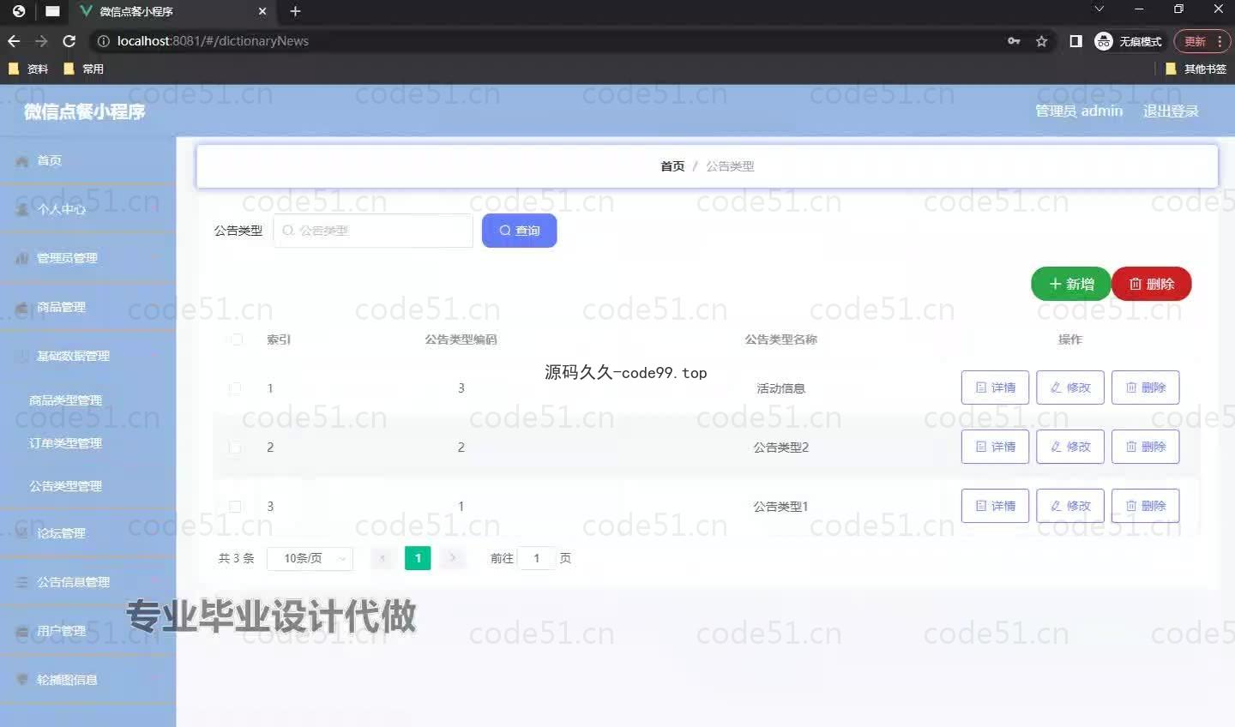Click 删除 for 公告类型2 row

pos(1145,447)
